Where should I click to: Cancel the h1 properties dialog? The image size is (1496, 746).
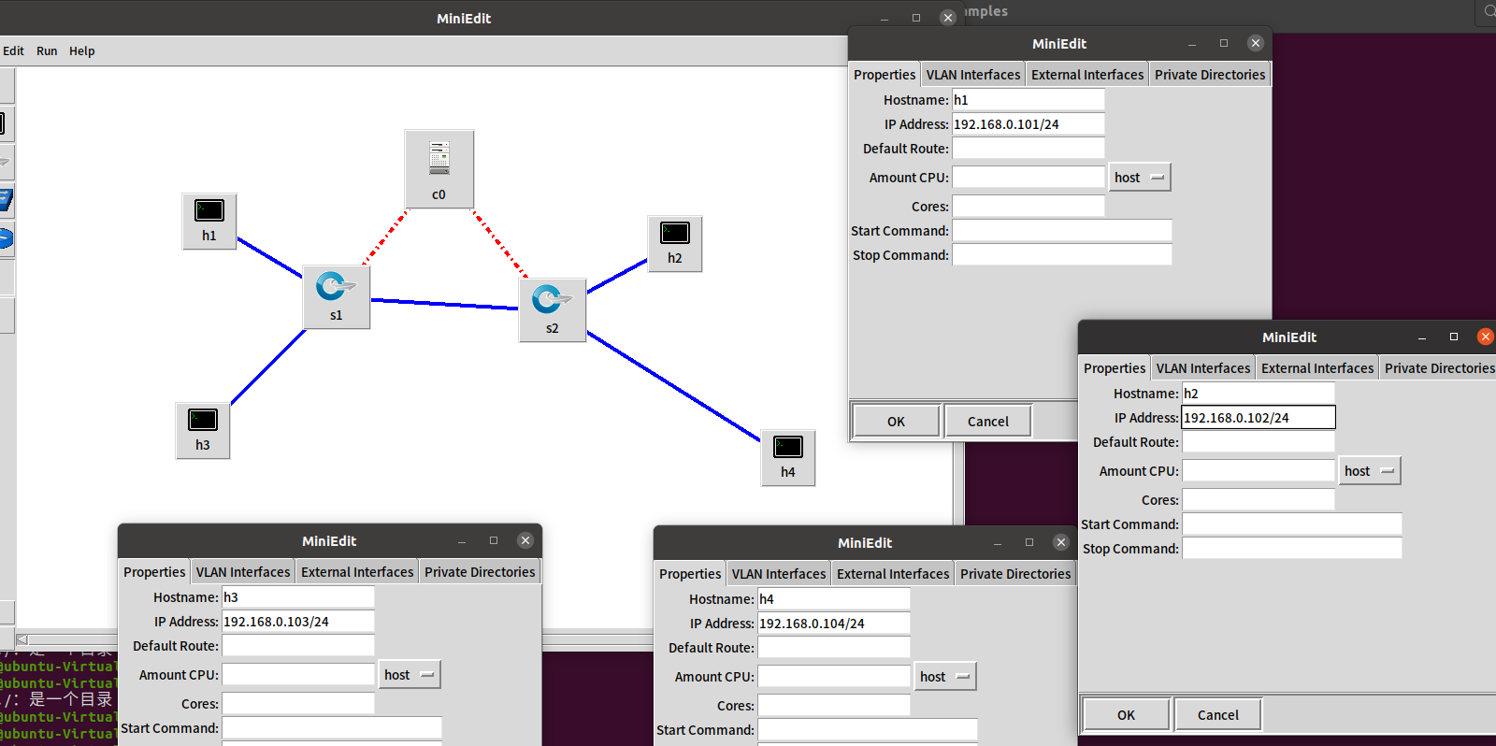click(988, 422)
